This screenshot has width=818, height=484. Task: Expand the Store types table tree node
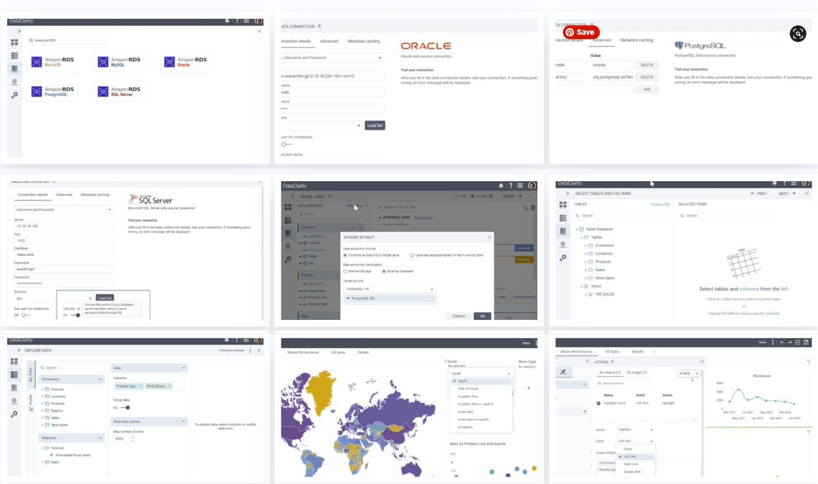586,278
